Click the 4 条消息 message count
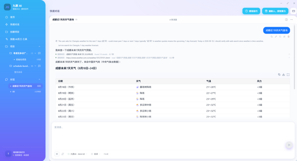This screenshot has width=297, height=161. (x=173, y=20)
